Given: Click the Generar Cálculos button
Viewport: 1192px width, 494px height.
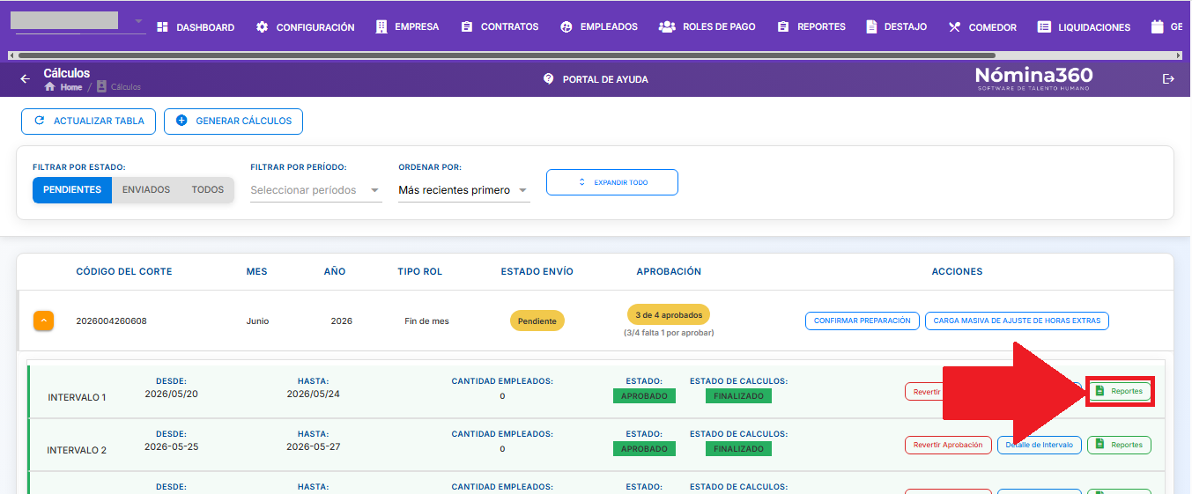Looking at the screenshot, I should [233, 122].
